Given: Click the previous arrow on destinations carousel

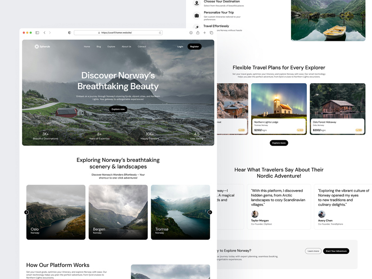Looking at the screenshot, I should coord(27,213).
